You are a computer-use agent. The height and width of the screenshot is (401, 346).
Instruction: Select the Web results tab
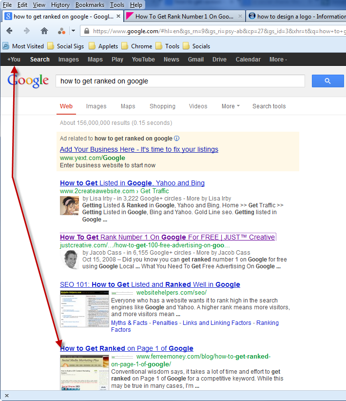point(66,106)
